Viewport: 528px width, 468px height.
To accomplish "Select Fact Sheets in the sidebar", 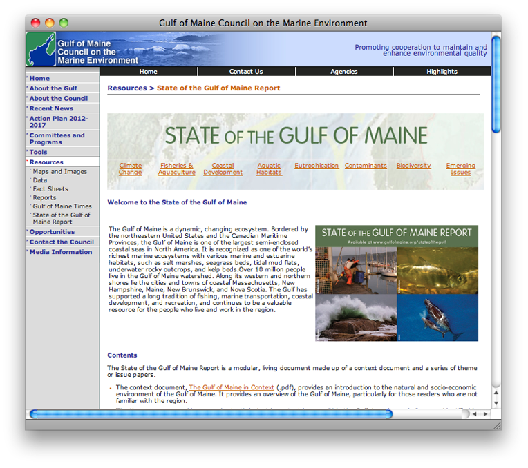I will coord(50,189).
